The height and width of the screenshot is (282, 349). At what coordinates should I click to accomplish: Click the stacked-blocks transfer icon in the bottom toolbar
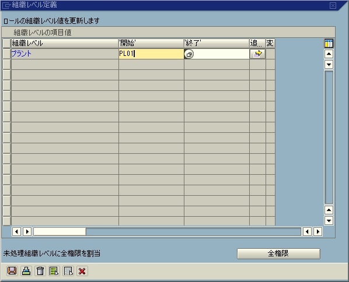point(26,271)
